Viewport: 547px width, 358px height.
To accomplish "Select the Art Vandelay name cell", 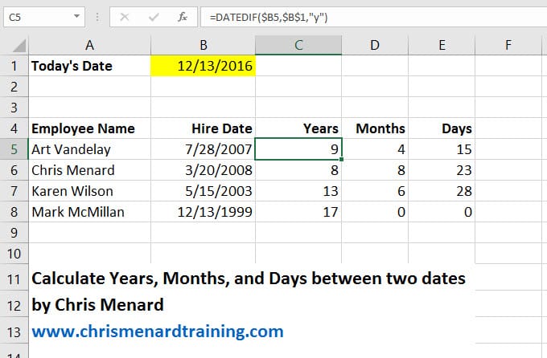I will (88, 149).
